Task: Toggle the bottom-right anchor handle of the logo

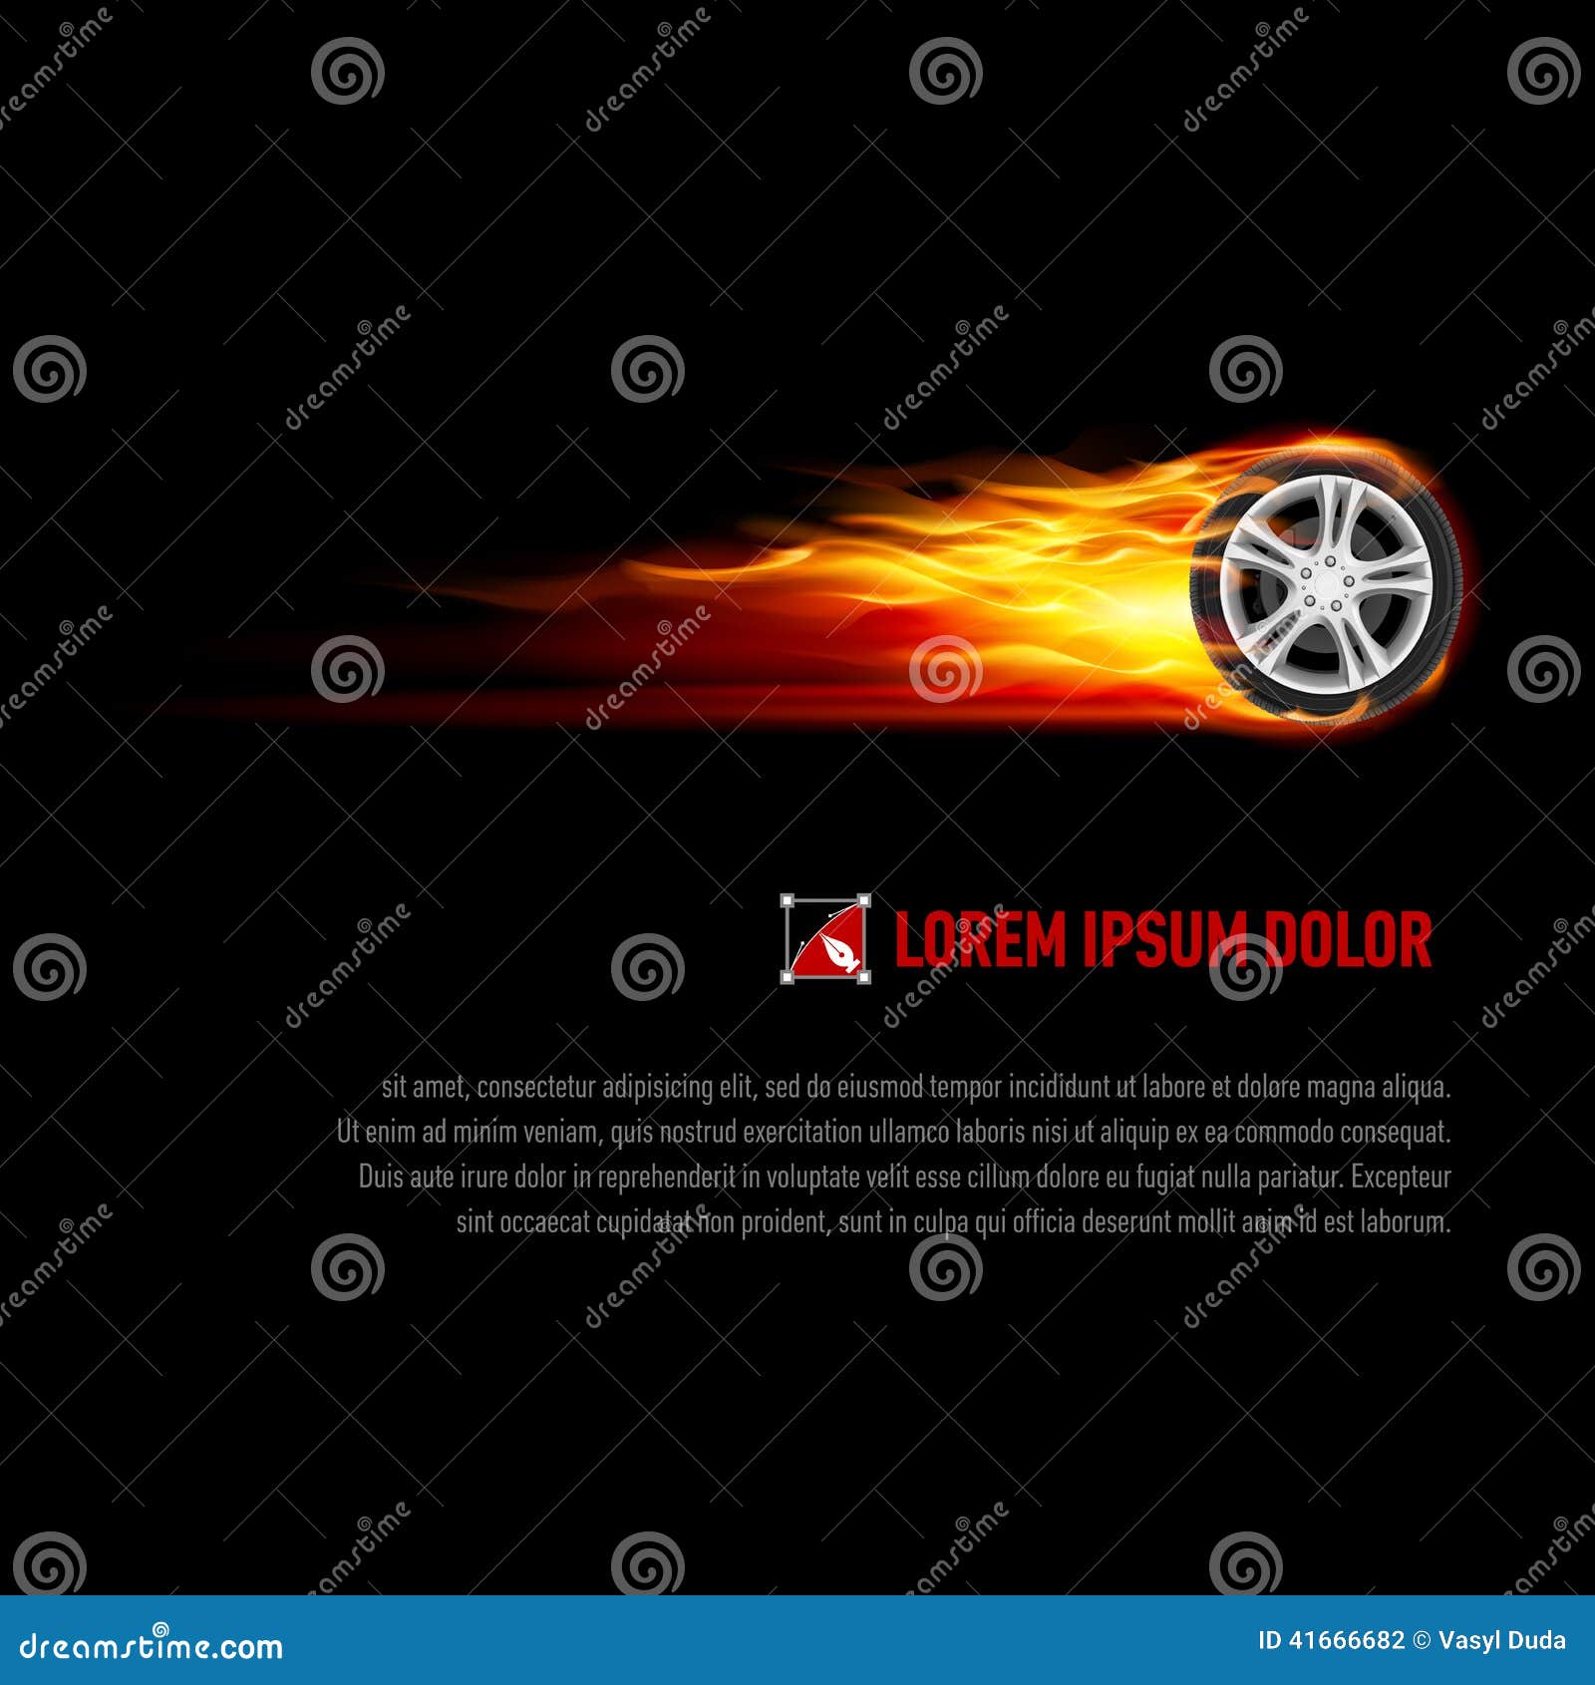Action: [864, 977]
